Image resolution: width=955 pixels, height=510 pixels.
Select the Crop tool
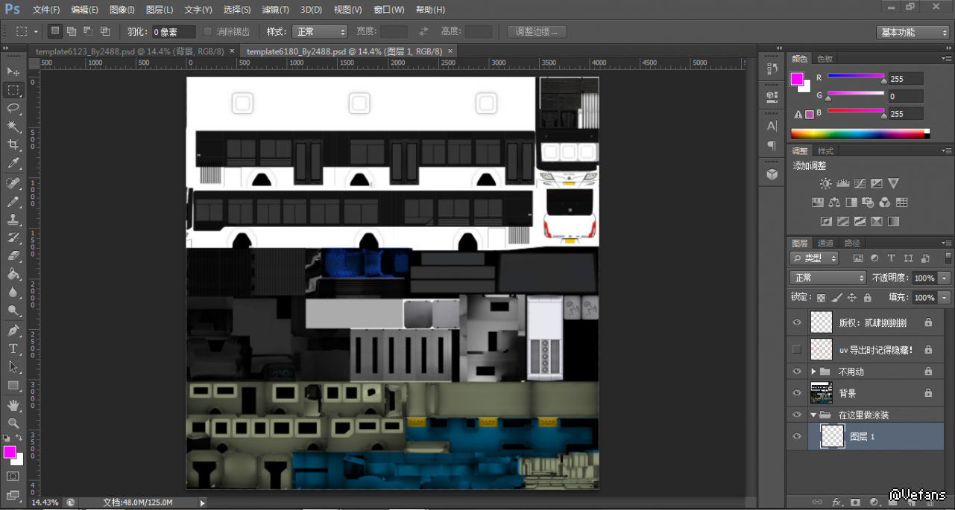(13, 145)
